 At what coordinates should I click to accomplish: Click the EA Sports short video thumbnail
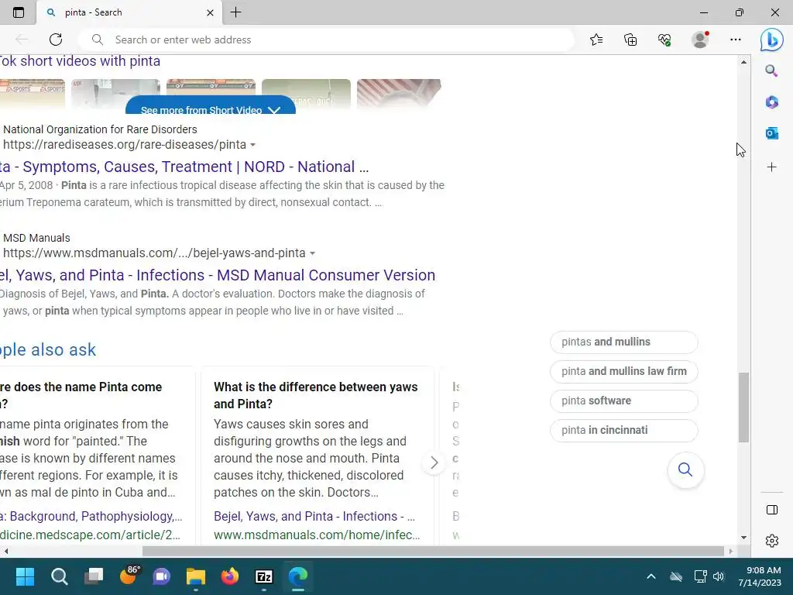[x=33, y=94]
